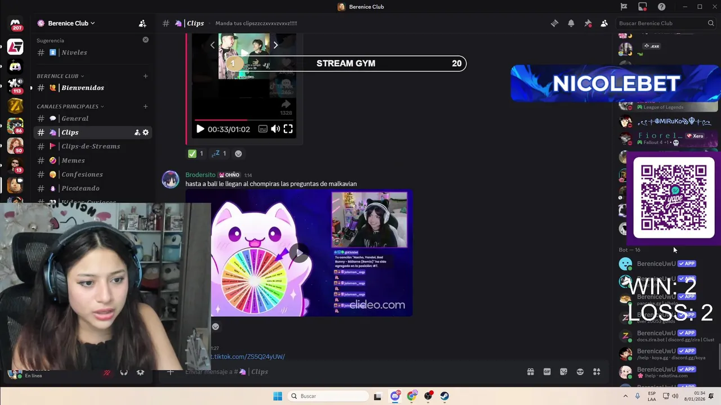This screenshot has height=405, width=721.
Task: Open Direct Messages home with 207 badge
Action: tap(15, 25)
